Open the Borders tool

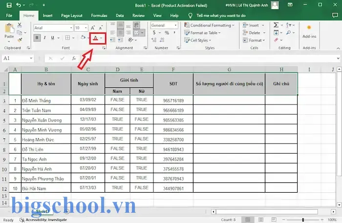click(67, 38)
